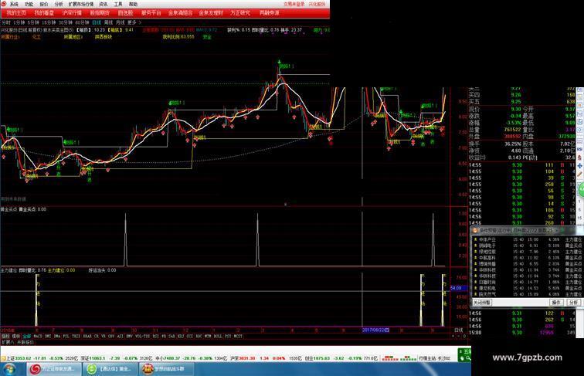Open the 资讯 menu

[x=104, y=4]
